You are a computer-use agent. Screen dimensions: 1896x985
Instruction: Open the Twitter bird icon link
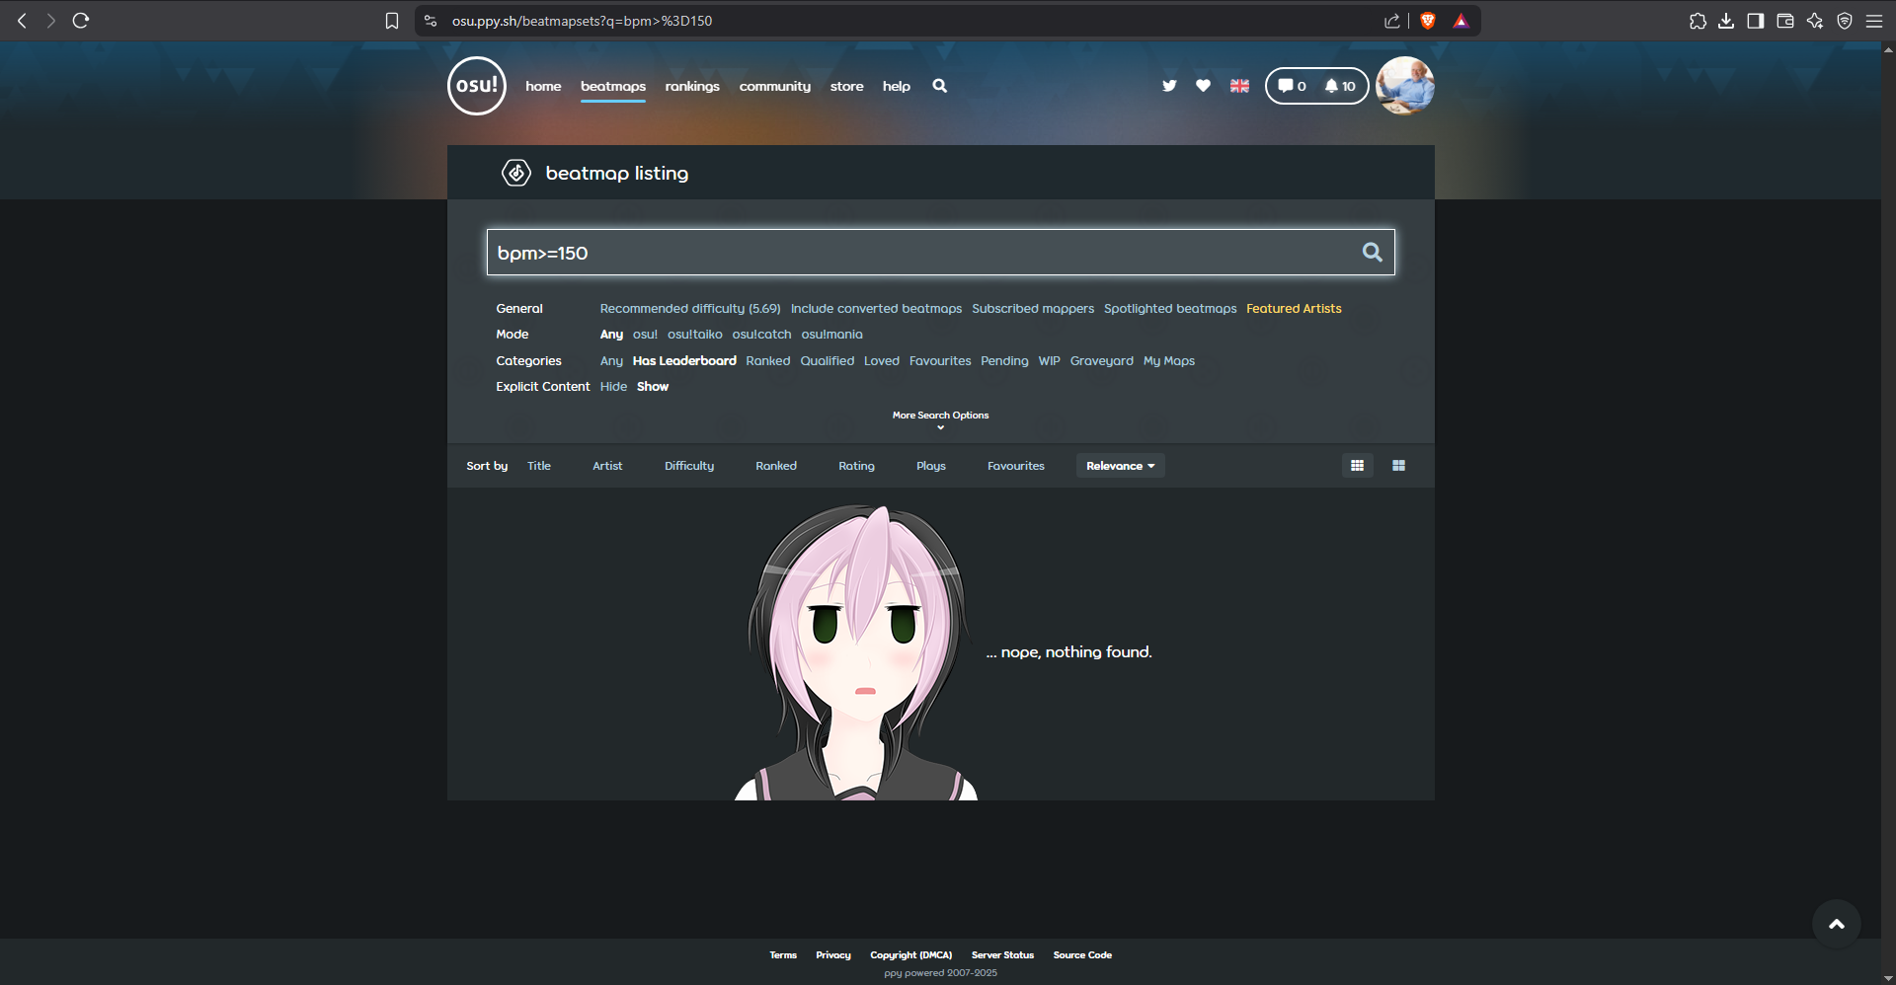pyautogui.click(x=1169, y=86)
